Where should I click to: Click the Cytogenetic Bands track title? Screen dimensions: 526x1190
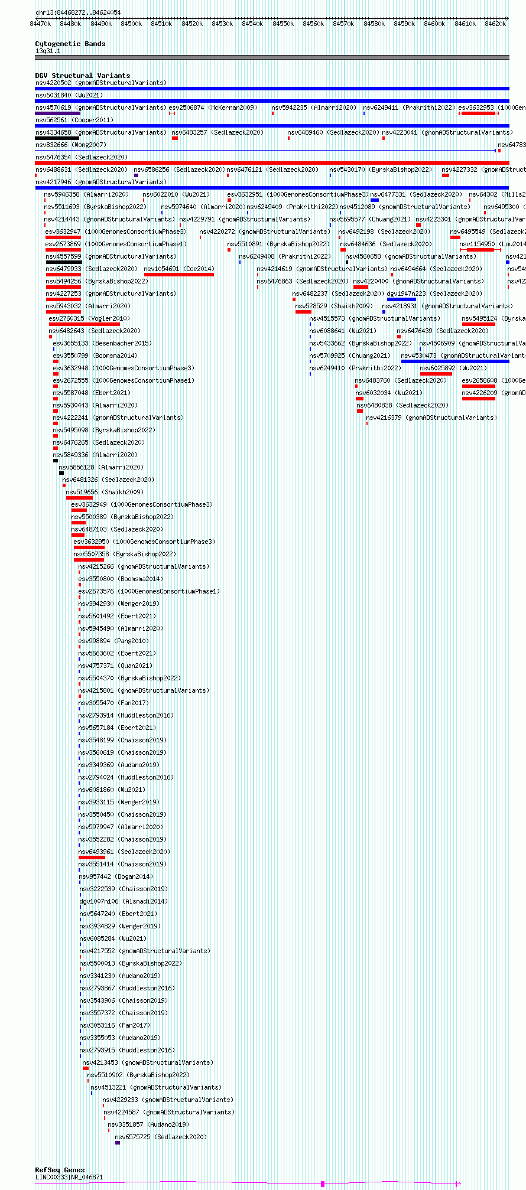pyautogui.click(x=70, y=44)
